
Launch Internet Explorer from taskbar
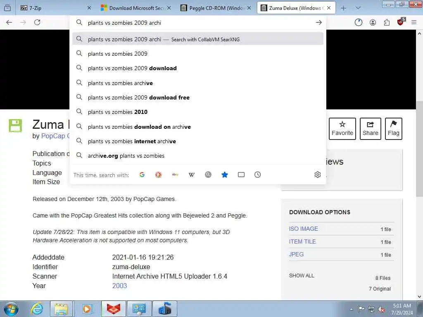[37, 309]
